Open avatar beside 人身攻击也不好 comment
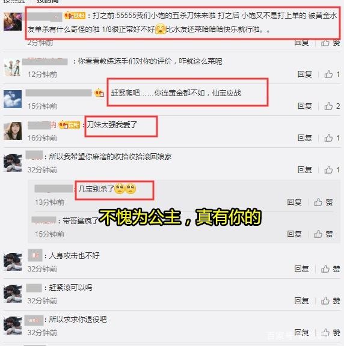Viewport: 344px width, 346px height. click(x=13, y=262)
